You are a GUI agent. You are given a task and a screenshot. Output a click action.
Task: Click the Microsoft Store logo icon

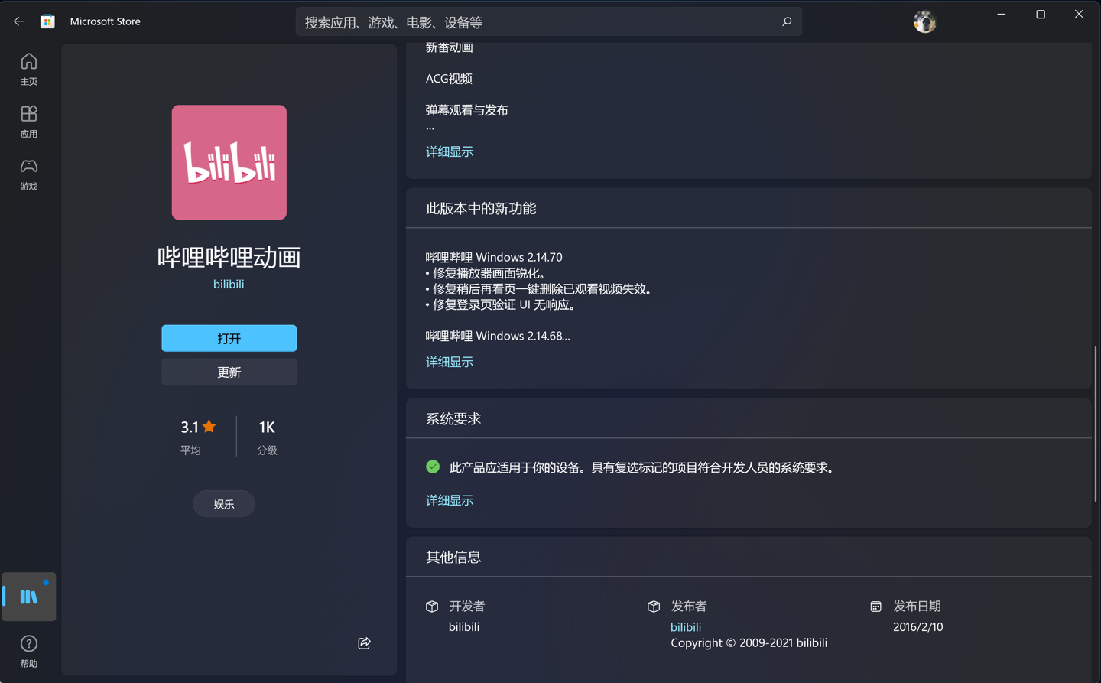47,21
